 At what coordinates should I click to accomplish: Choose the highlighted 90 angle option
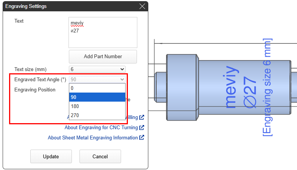97,97
